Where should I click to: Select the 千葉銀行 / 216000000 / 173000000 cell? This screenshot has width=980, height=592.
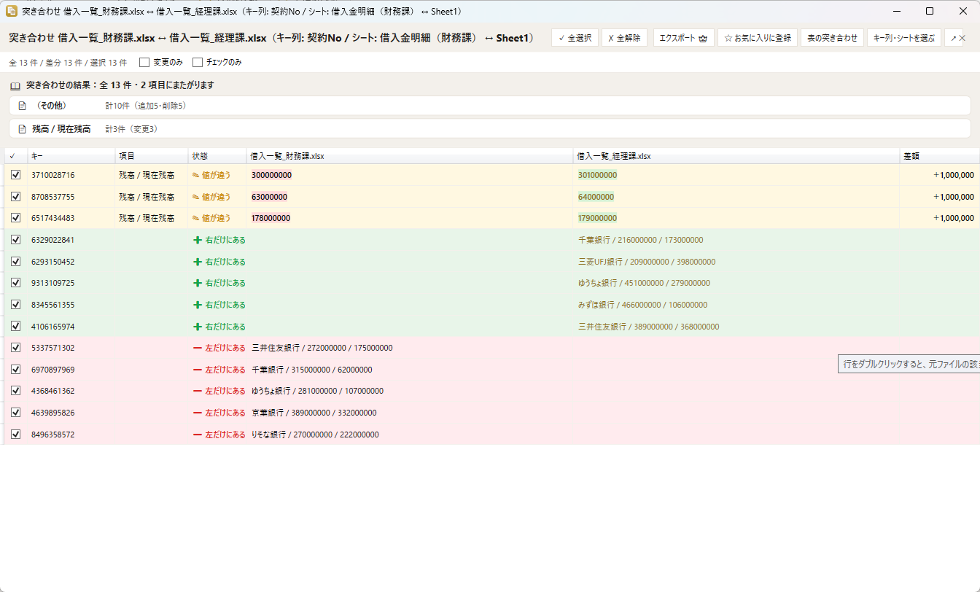pos(640,240)
